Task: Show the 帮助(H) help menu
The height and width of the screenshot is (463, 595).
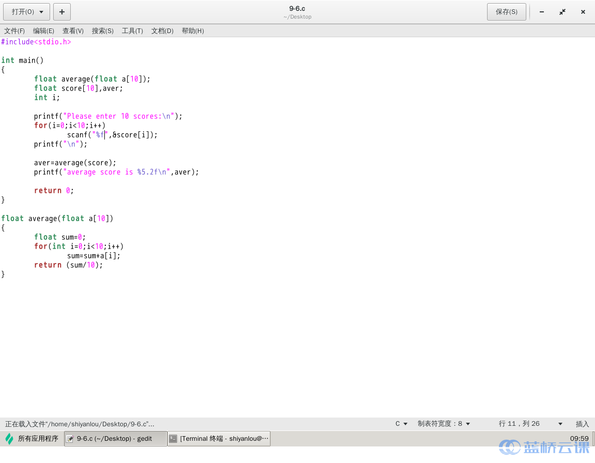Action: (x=193, y=31)
